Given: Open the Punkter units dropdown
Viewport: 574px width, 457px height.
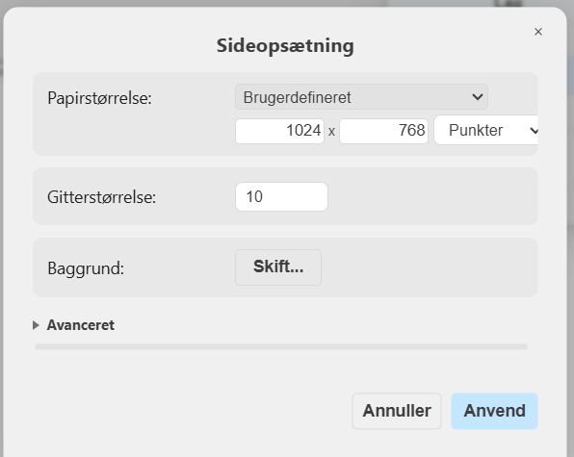Looking at the screenshot, I should pos(486,130).
